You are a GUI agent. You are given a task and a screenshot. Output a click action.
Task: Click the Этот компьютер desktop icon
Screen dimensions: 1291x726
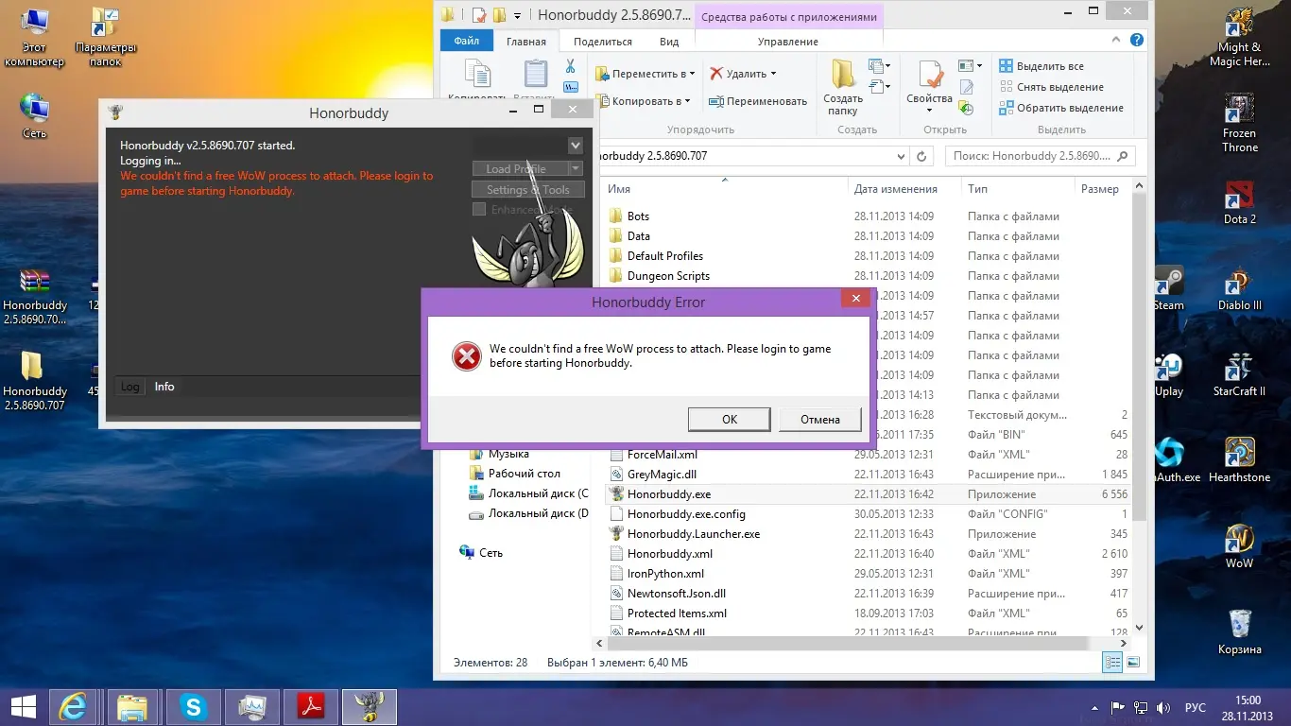[x=34, y=37]
